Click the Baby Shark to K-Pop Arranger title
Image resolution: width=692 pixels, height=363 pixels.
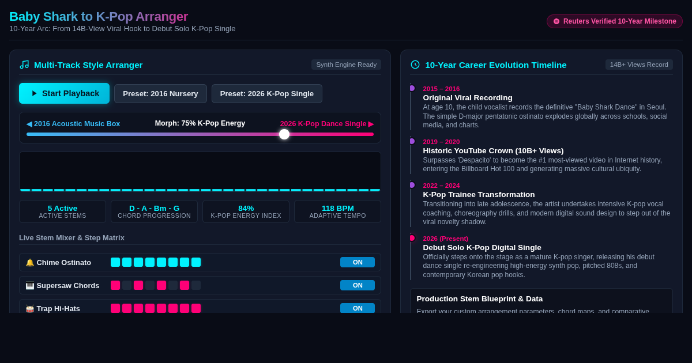tap(99, 16)
